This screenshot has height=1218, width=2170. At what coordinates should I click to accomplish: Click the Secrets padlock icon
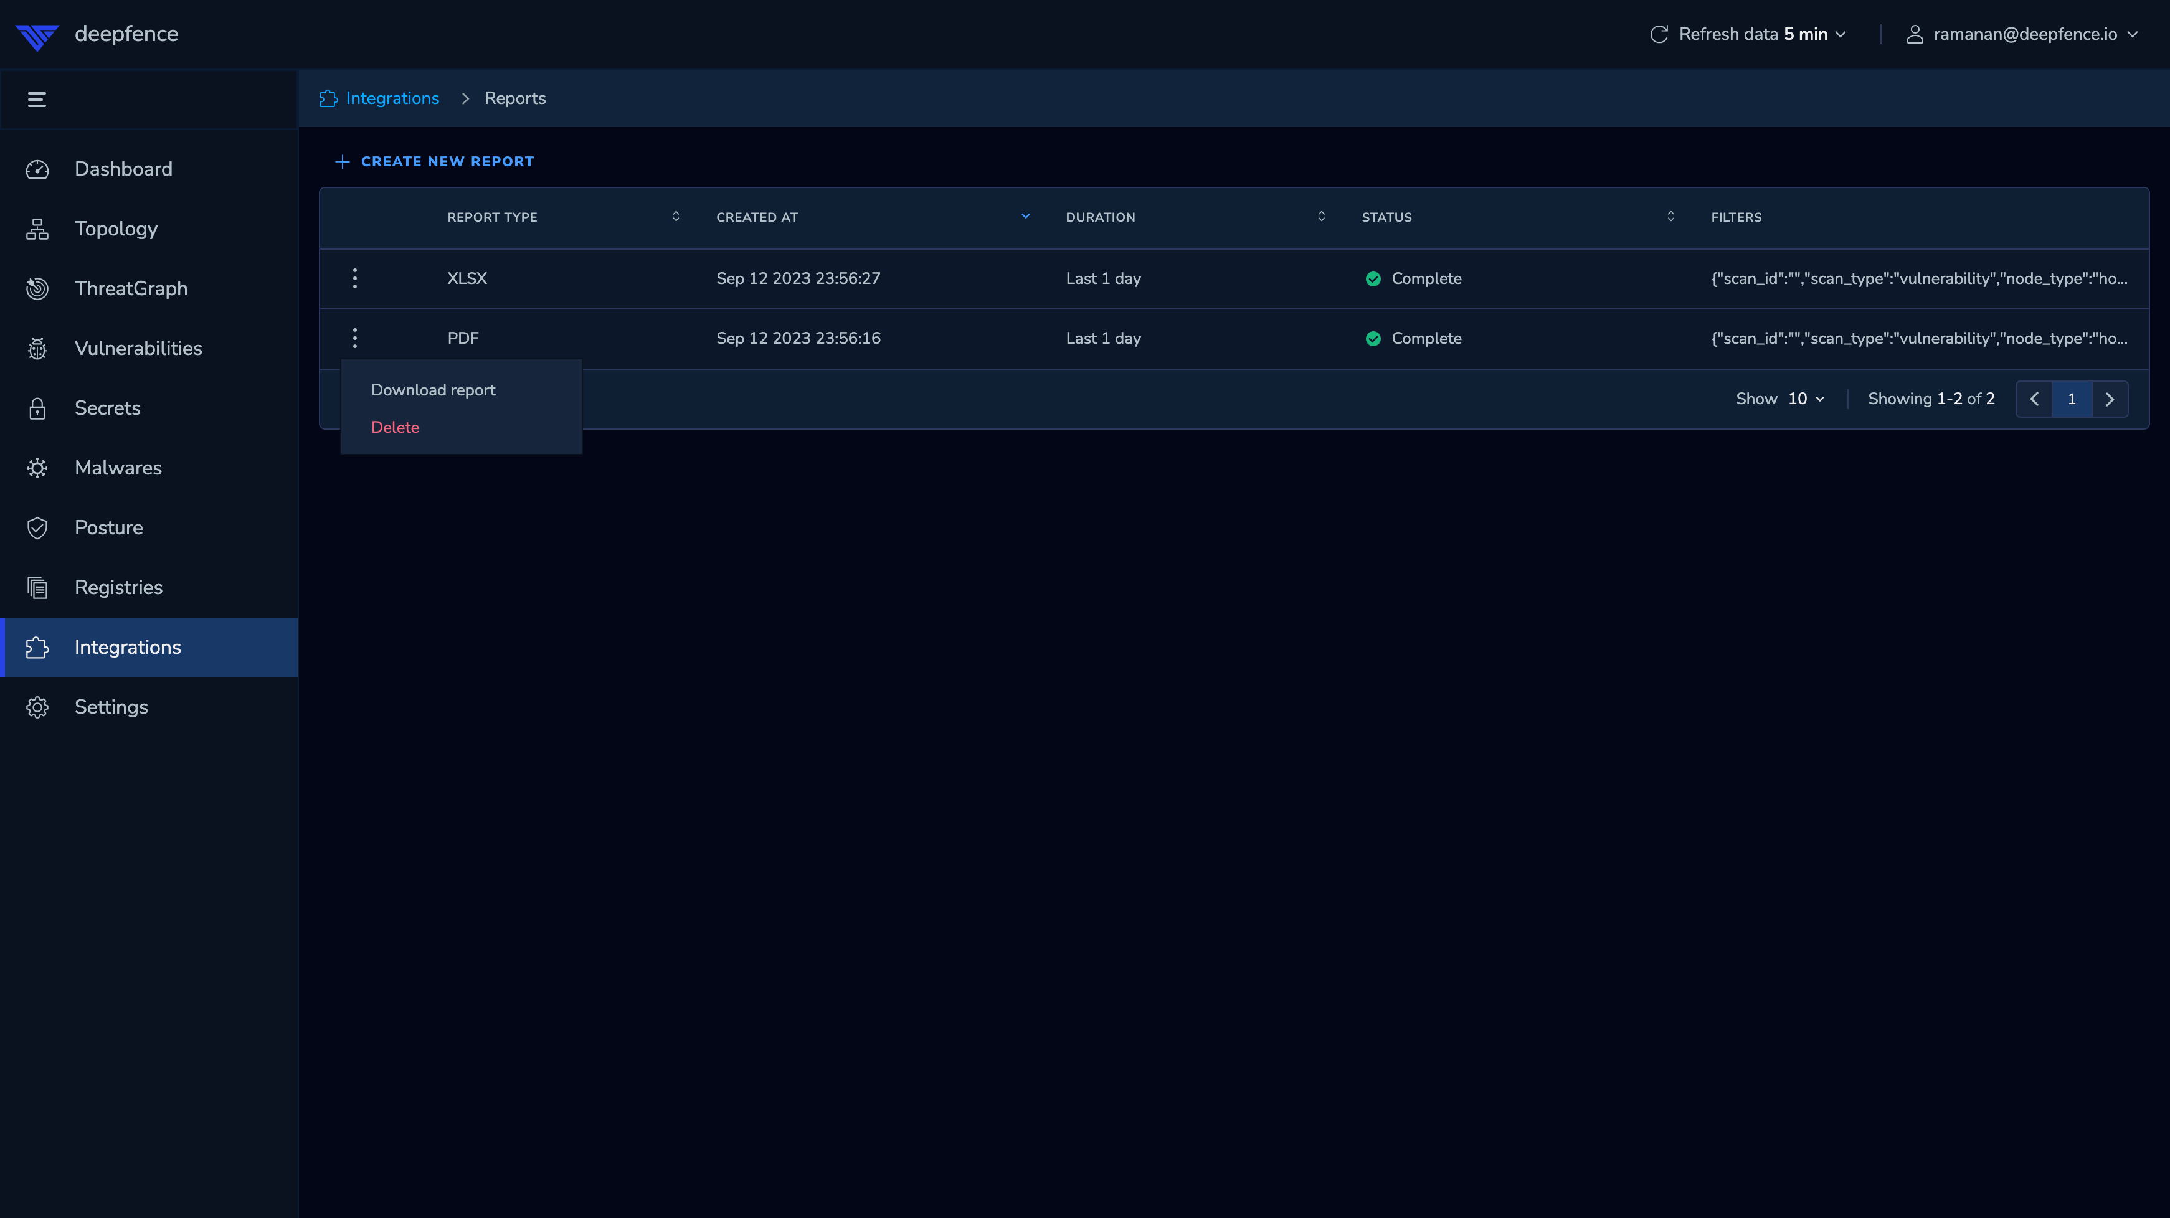37,408
